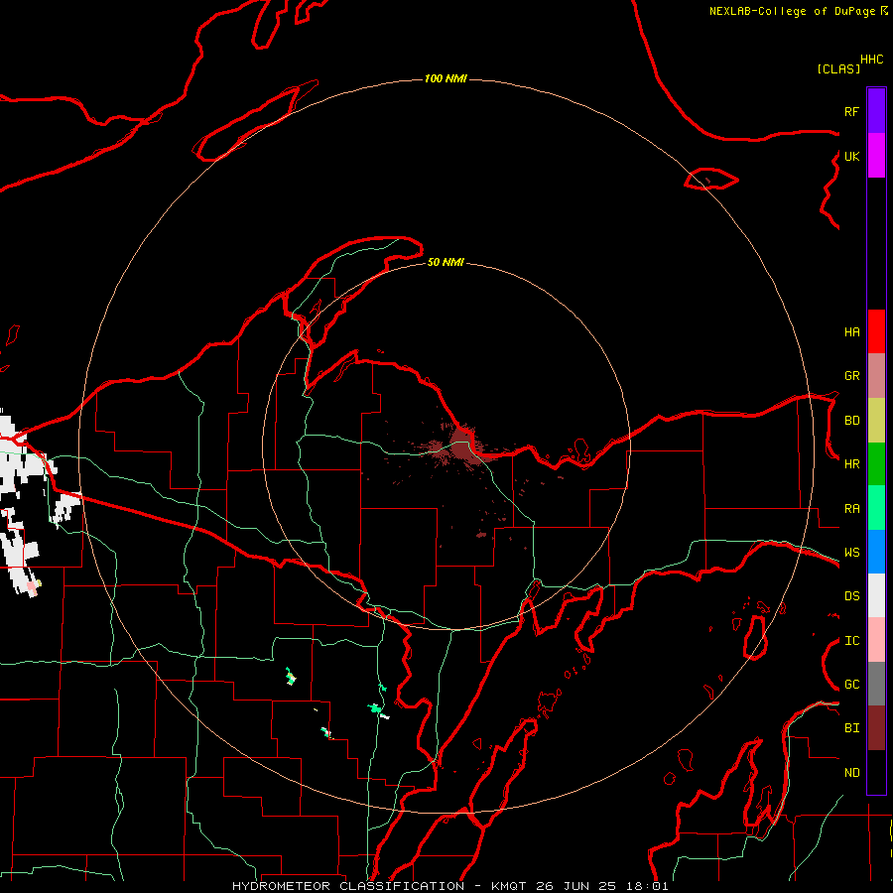
Task: Click the dark green HR legend swatch
Action: [876, 464]
